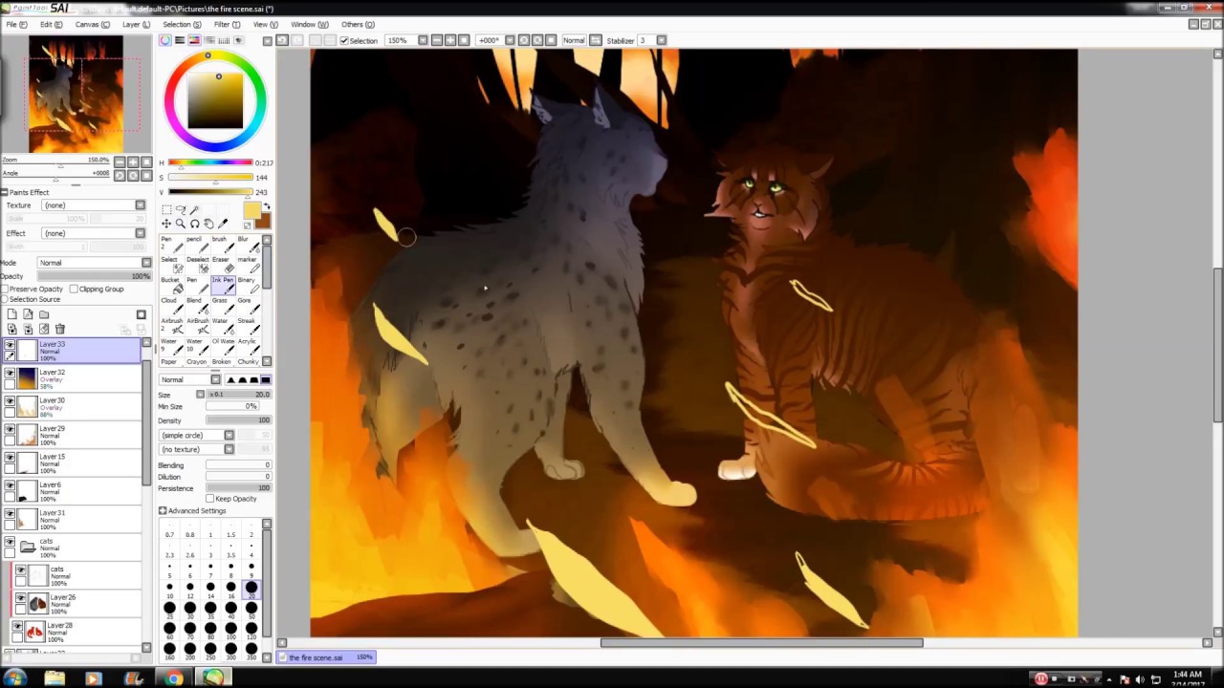This screenshot has width=1224, height=688.
Task: Open the rotation angle dropdown in toolbar
Action: tap(511, 40)
